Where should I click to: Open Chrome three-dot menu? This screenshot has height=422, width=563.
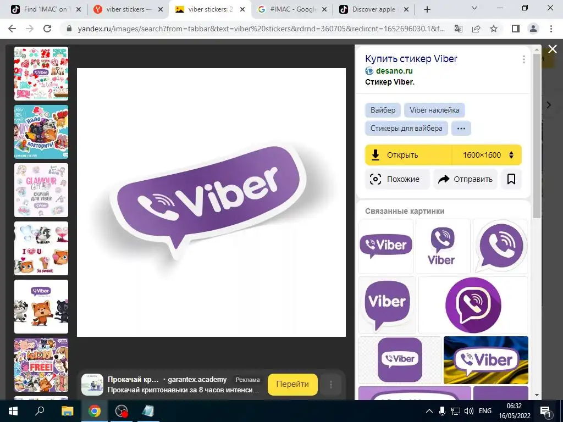551,29
